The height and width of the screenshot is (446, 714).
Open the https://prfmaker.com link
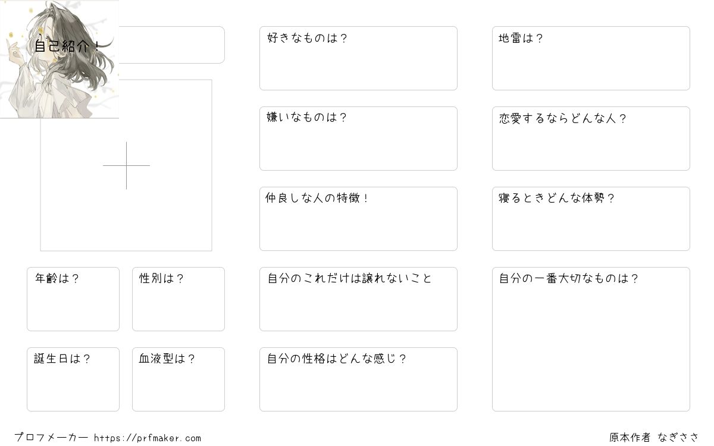coord(148,438)
